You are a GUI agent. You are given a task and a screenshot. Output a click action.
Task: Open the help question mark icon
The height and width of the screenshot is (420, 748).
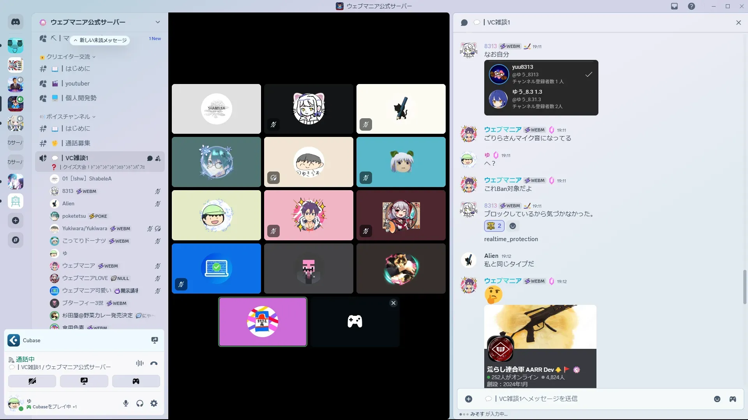[691, 6]
